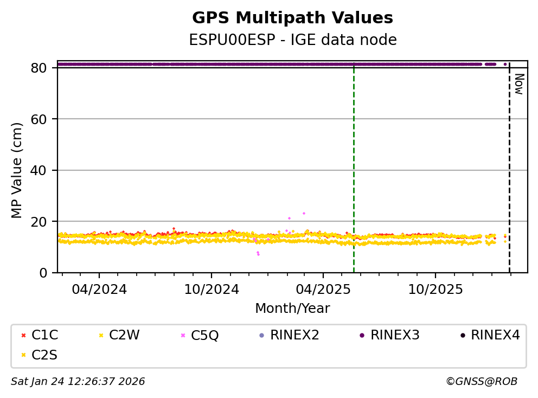The height and width of the screenshot is (398, 538).
Task: Click the Sat Jan 24 timestamp text
Action: (78, 382)
